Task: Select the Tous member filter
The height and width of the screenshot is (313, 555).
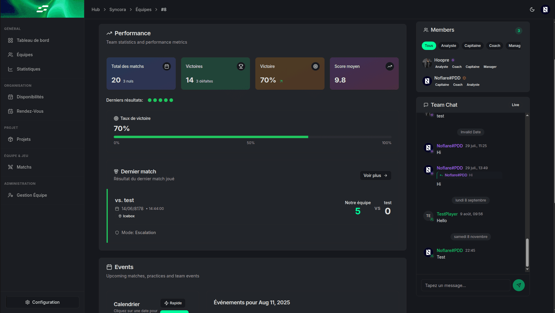Action: pos(429,46)
